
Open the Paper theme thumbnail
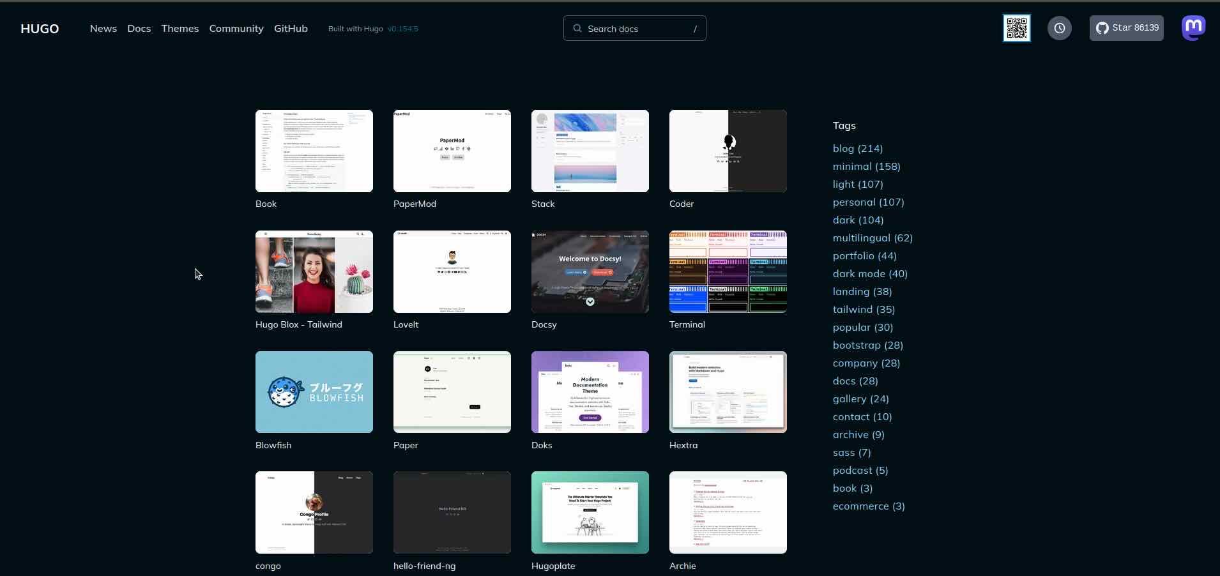(x=452, y=392)
